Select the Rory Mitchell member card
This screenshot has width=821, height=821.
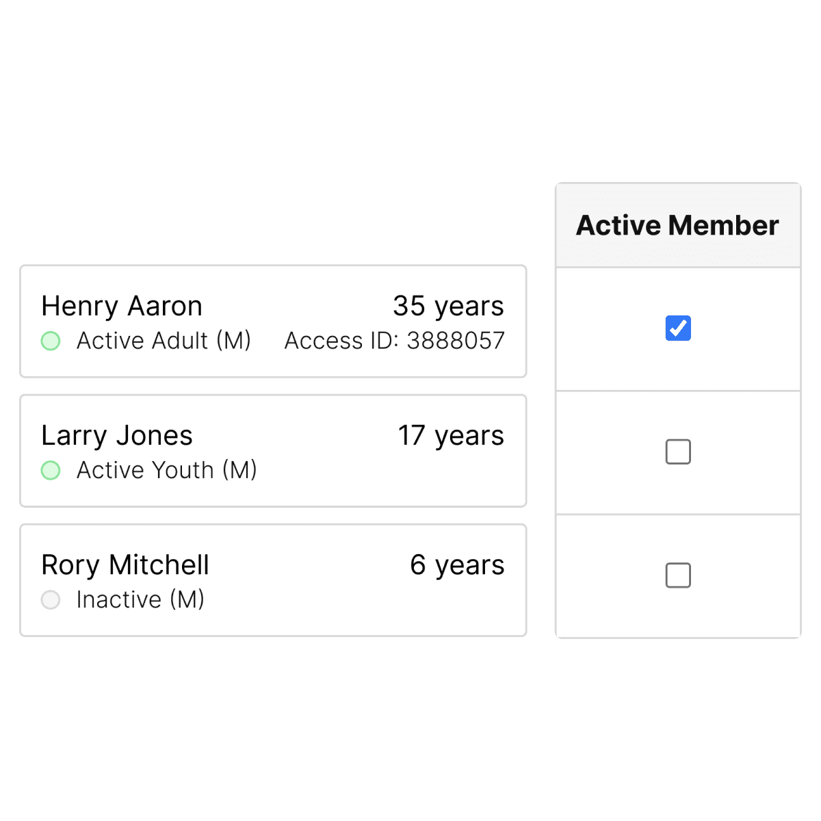[273, 580]
